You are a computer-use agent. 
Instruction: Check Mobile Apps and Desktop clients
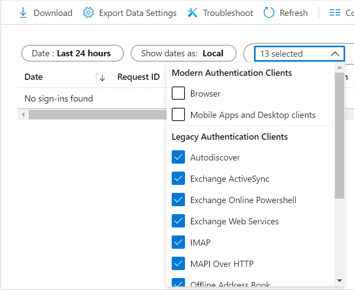pyautogui.click(x=178, y=114)
